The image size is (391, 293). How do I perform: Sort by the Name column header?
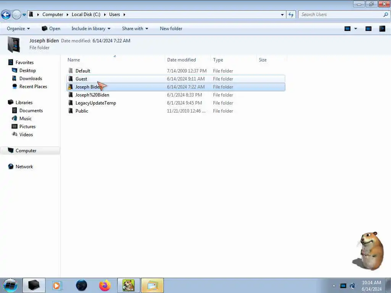click(x=74, y=60)
